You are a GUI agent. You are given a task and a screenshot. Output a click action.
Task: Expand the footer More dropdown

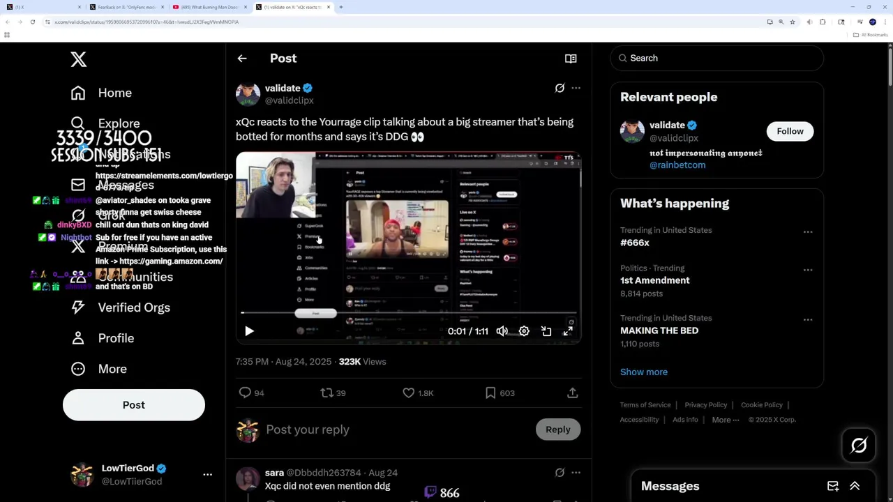(726, 420)
